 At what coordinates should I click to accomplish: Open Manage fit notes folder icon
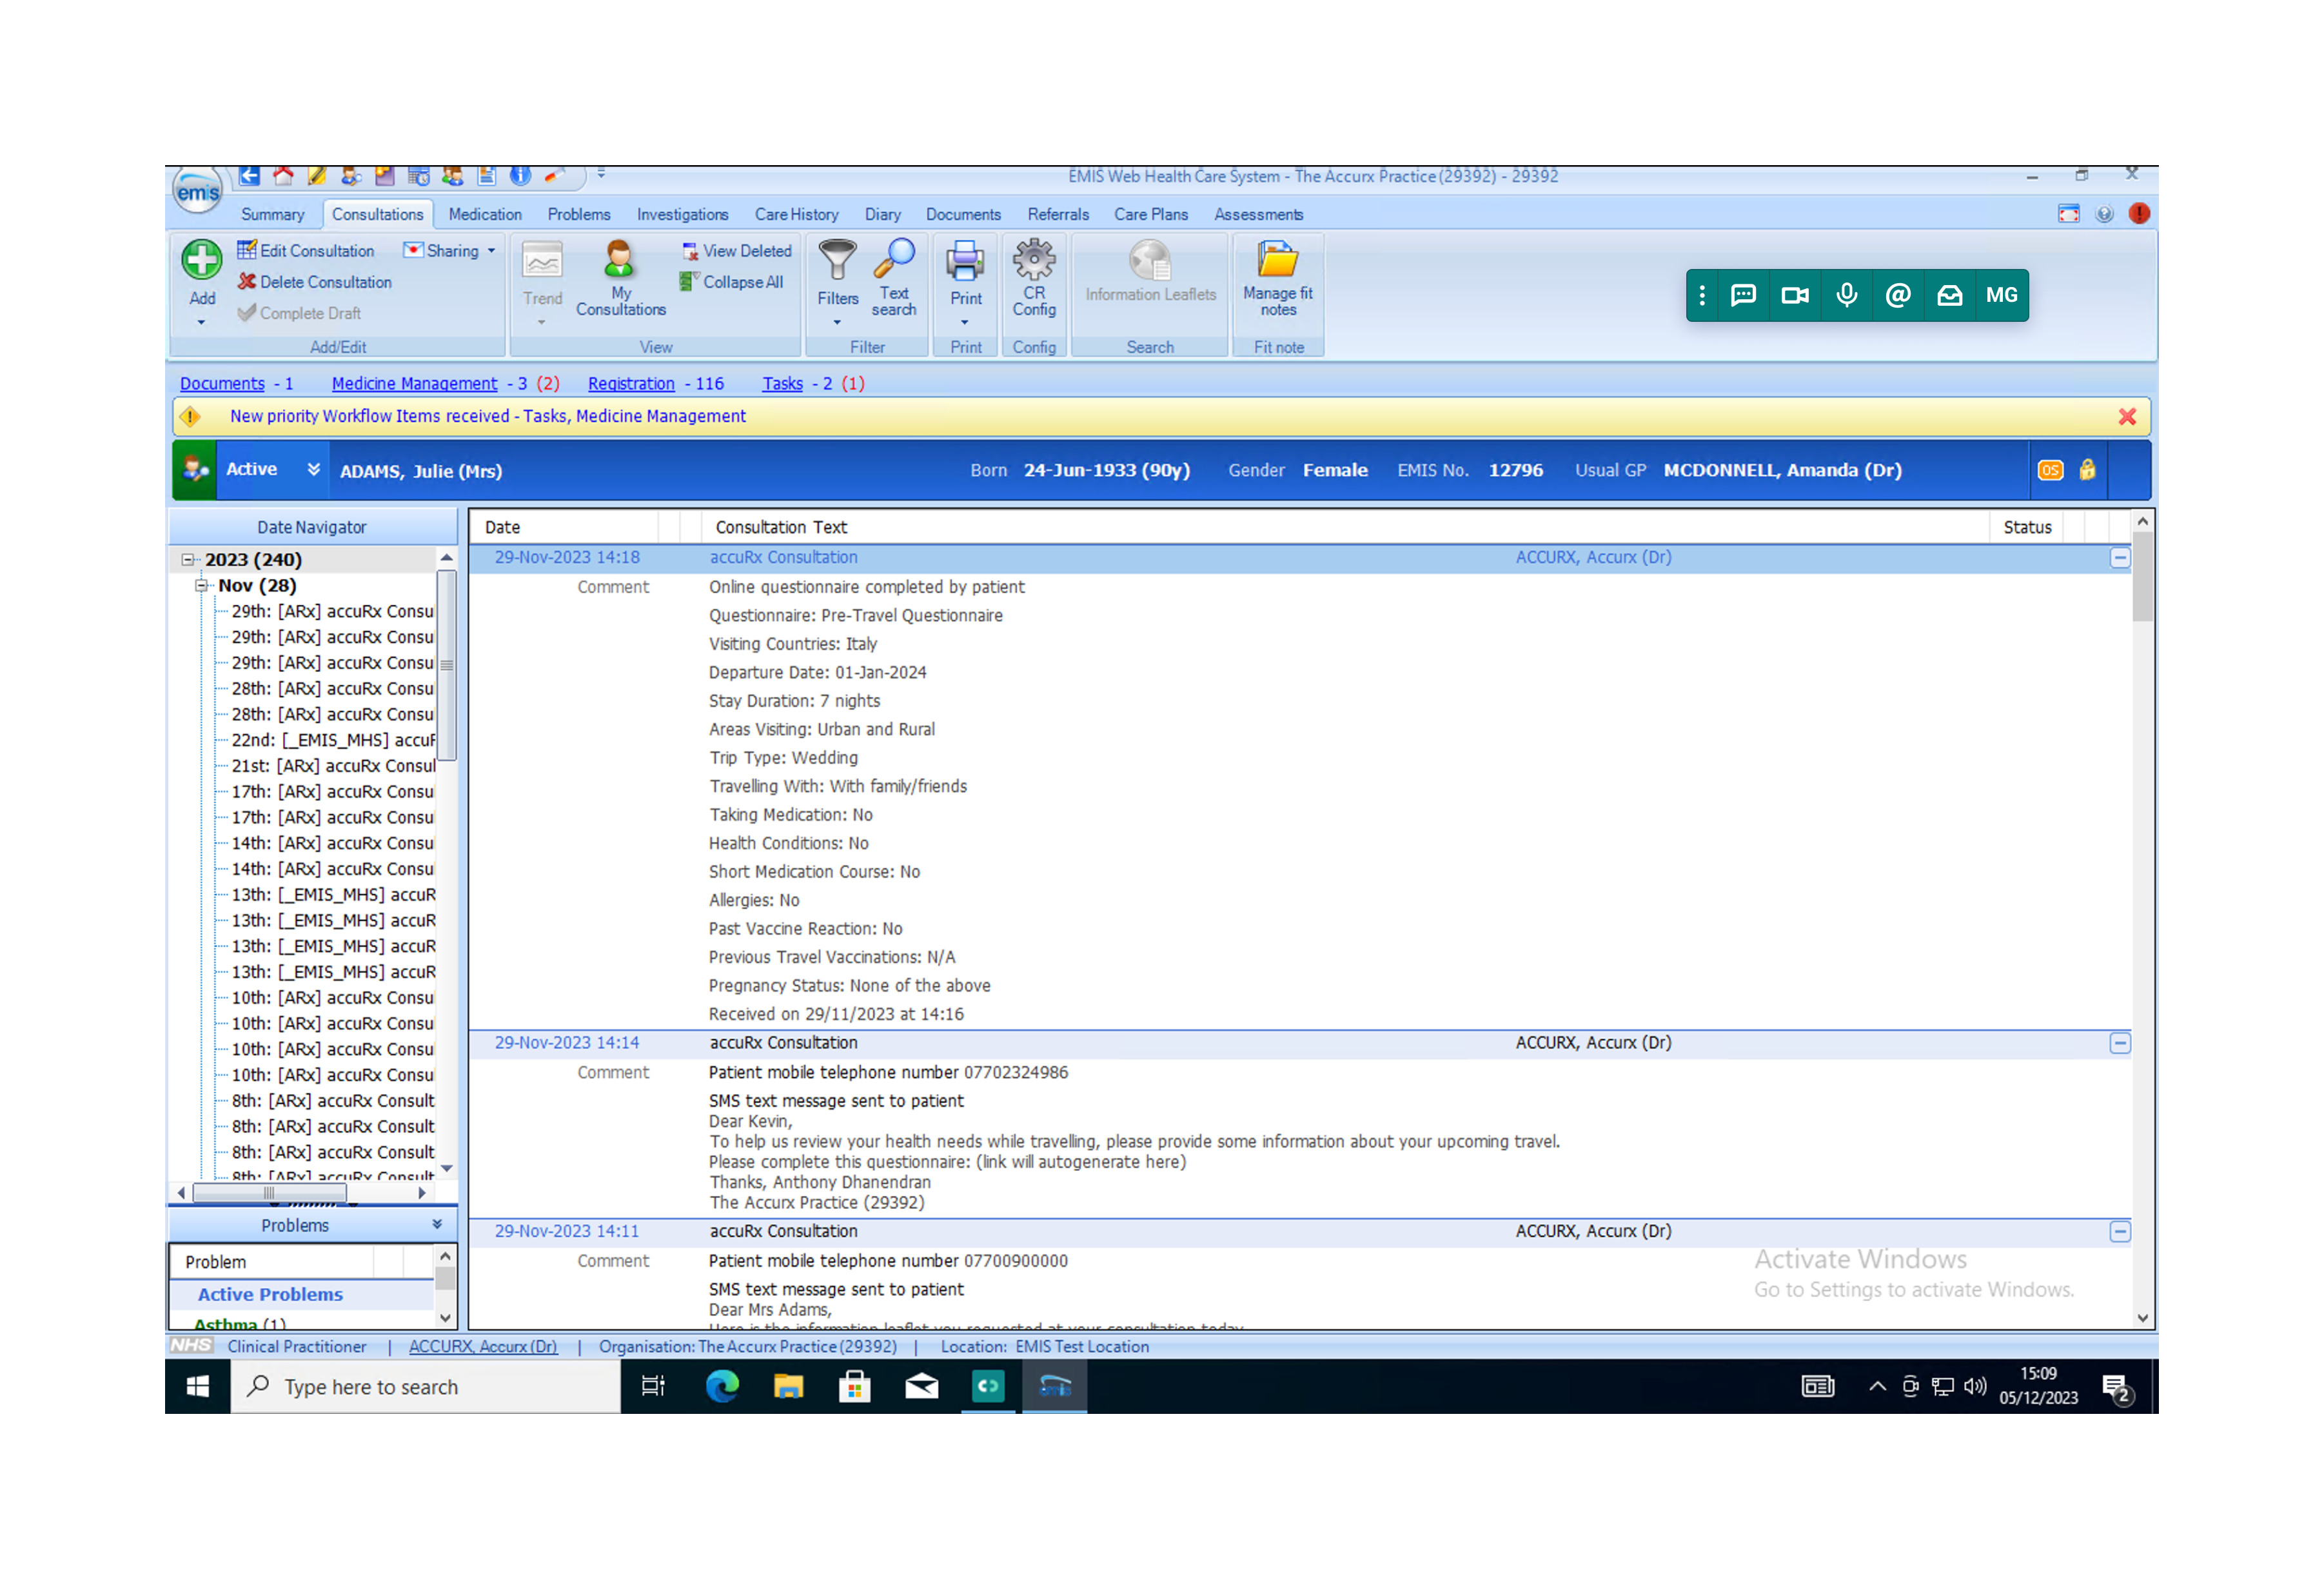1277,260
